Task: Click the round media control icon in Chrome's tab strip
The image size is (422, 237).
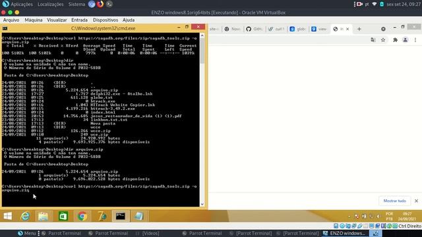Action: pos(383,29)
